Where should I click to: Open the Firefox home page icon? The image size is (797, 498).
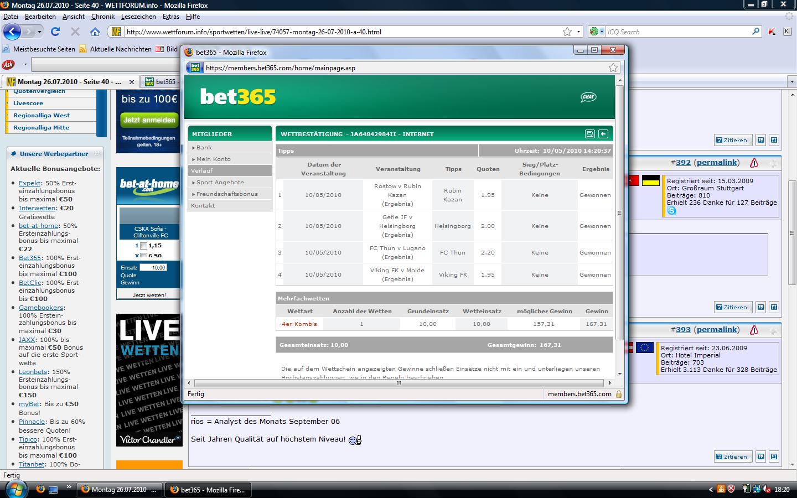point(95,32)
